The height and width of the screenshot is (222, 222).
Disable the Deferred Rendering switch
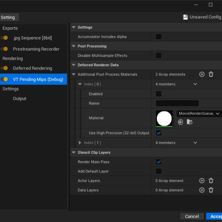[x=5, y=68]
